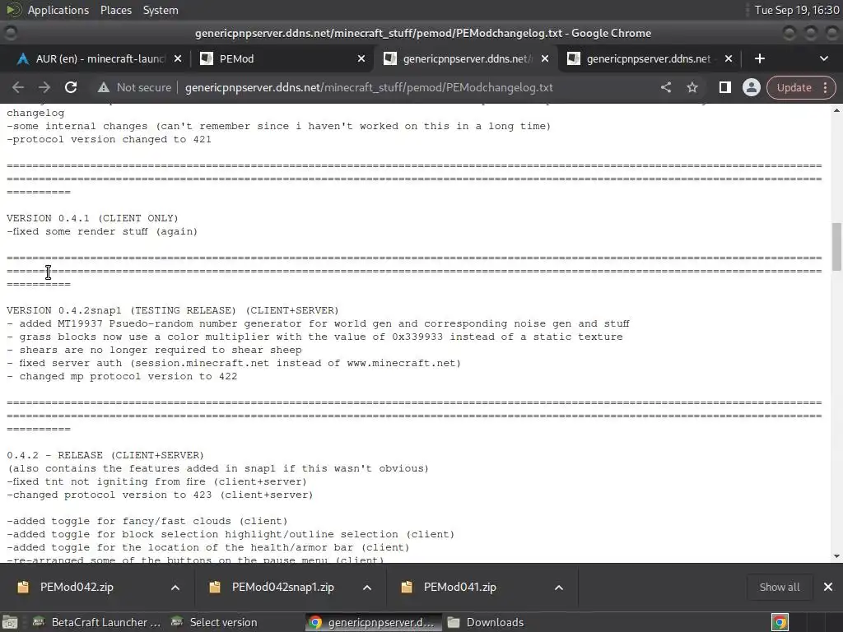Click the vertical scrollbar thumb
Screen dimensions: 843x632
coord(836,247)
